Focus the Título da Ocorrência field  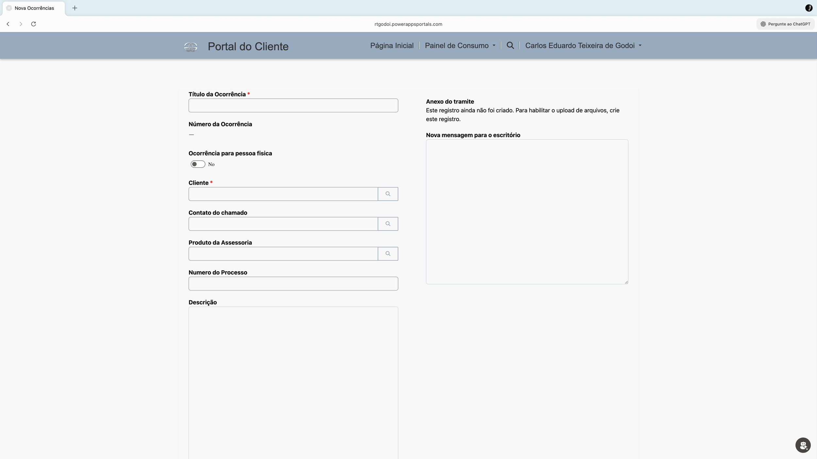click(x=293, y=105)
